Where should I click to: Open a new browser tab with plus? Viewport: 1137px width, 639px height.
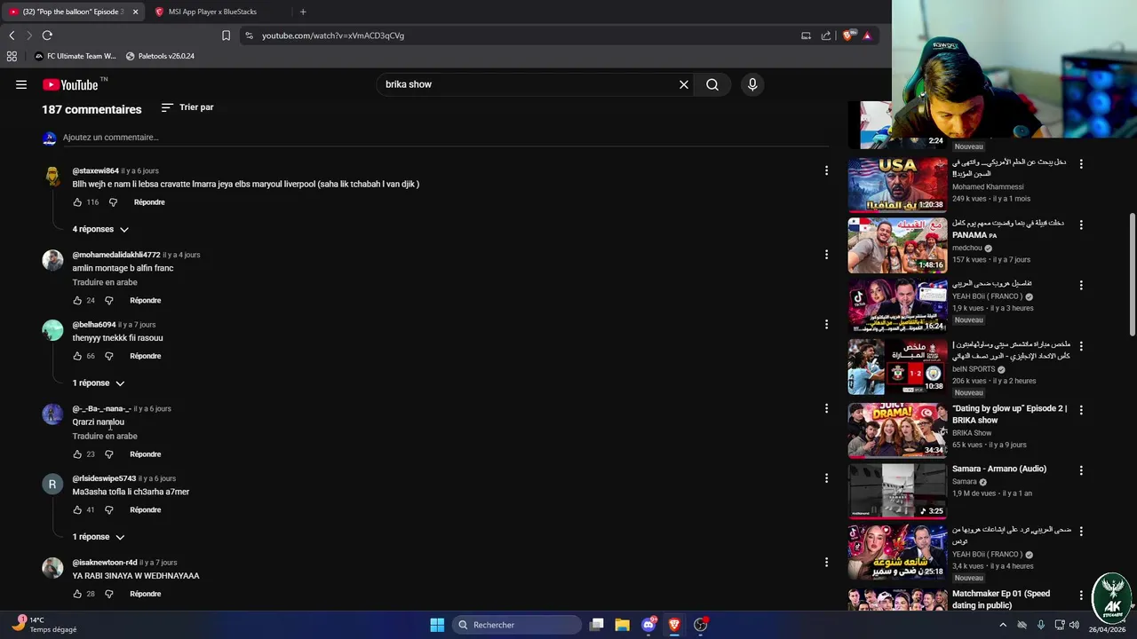point(303,12)
